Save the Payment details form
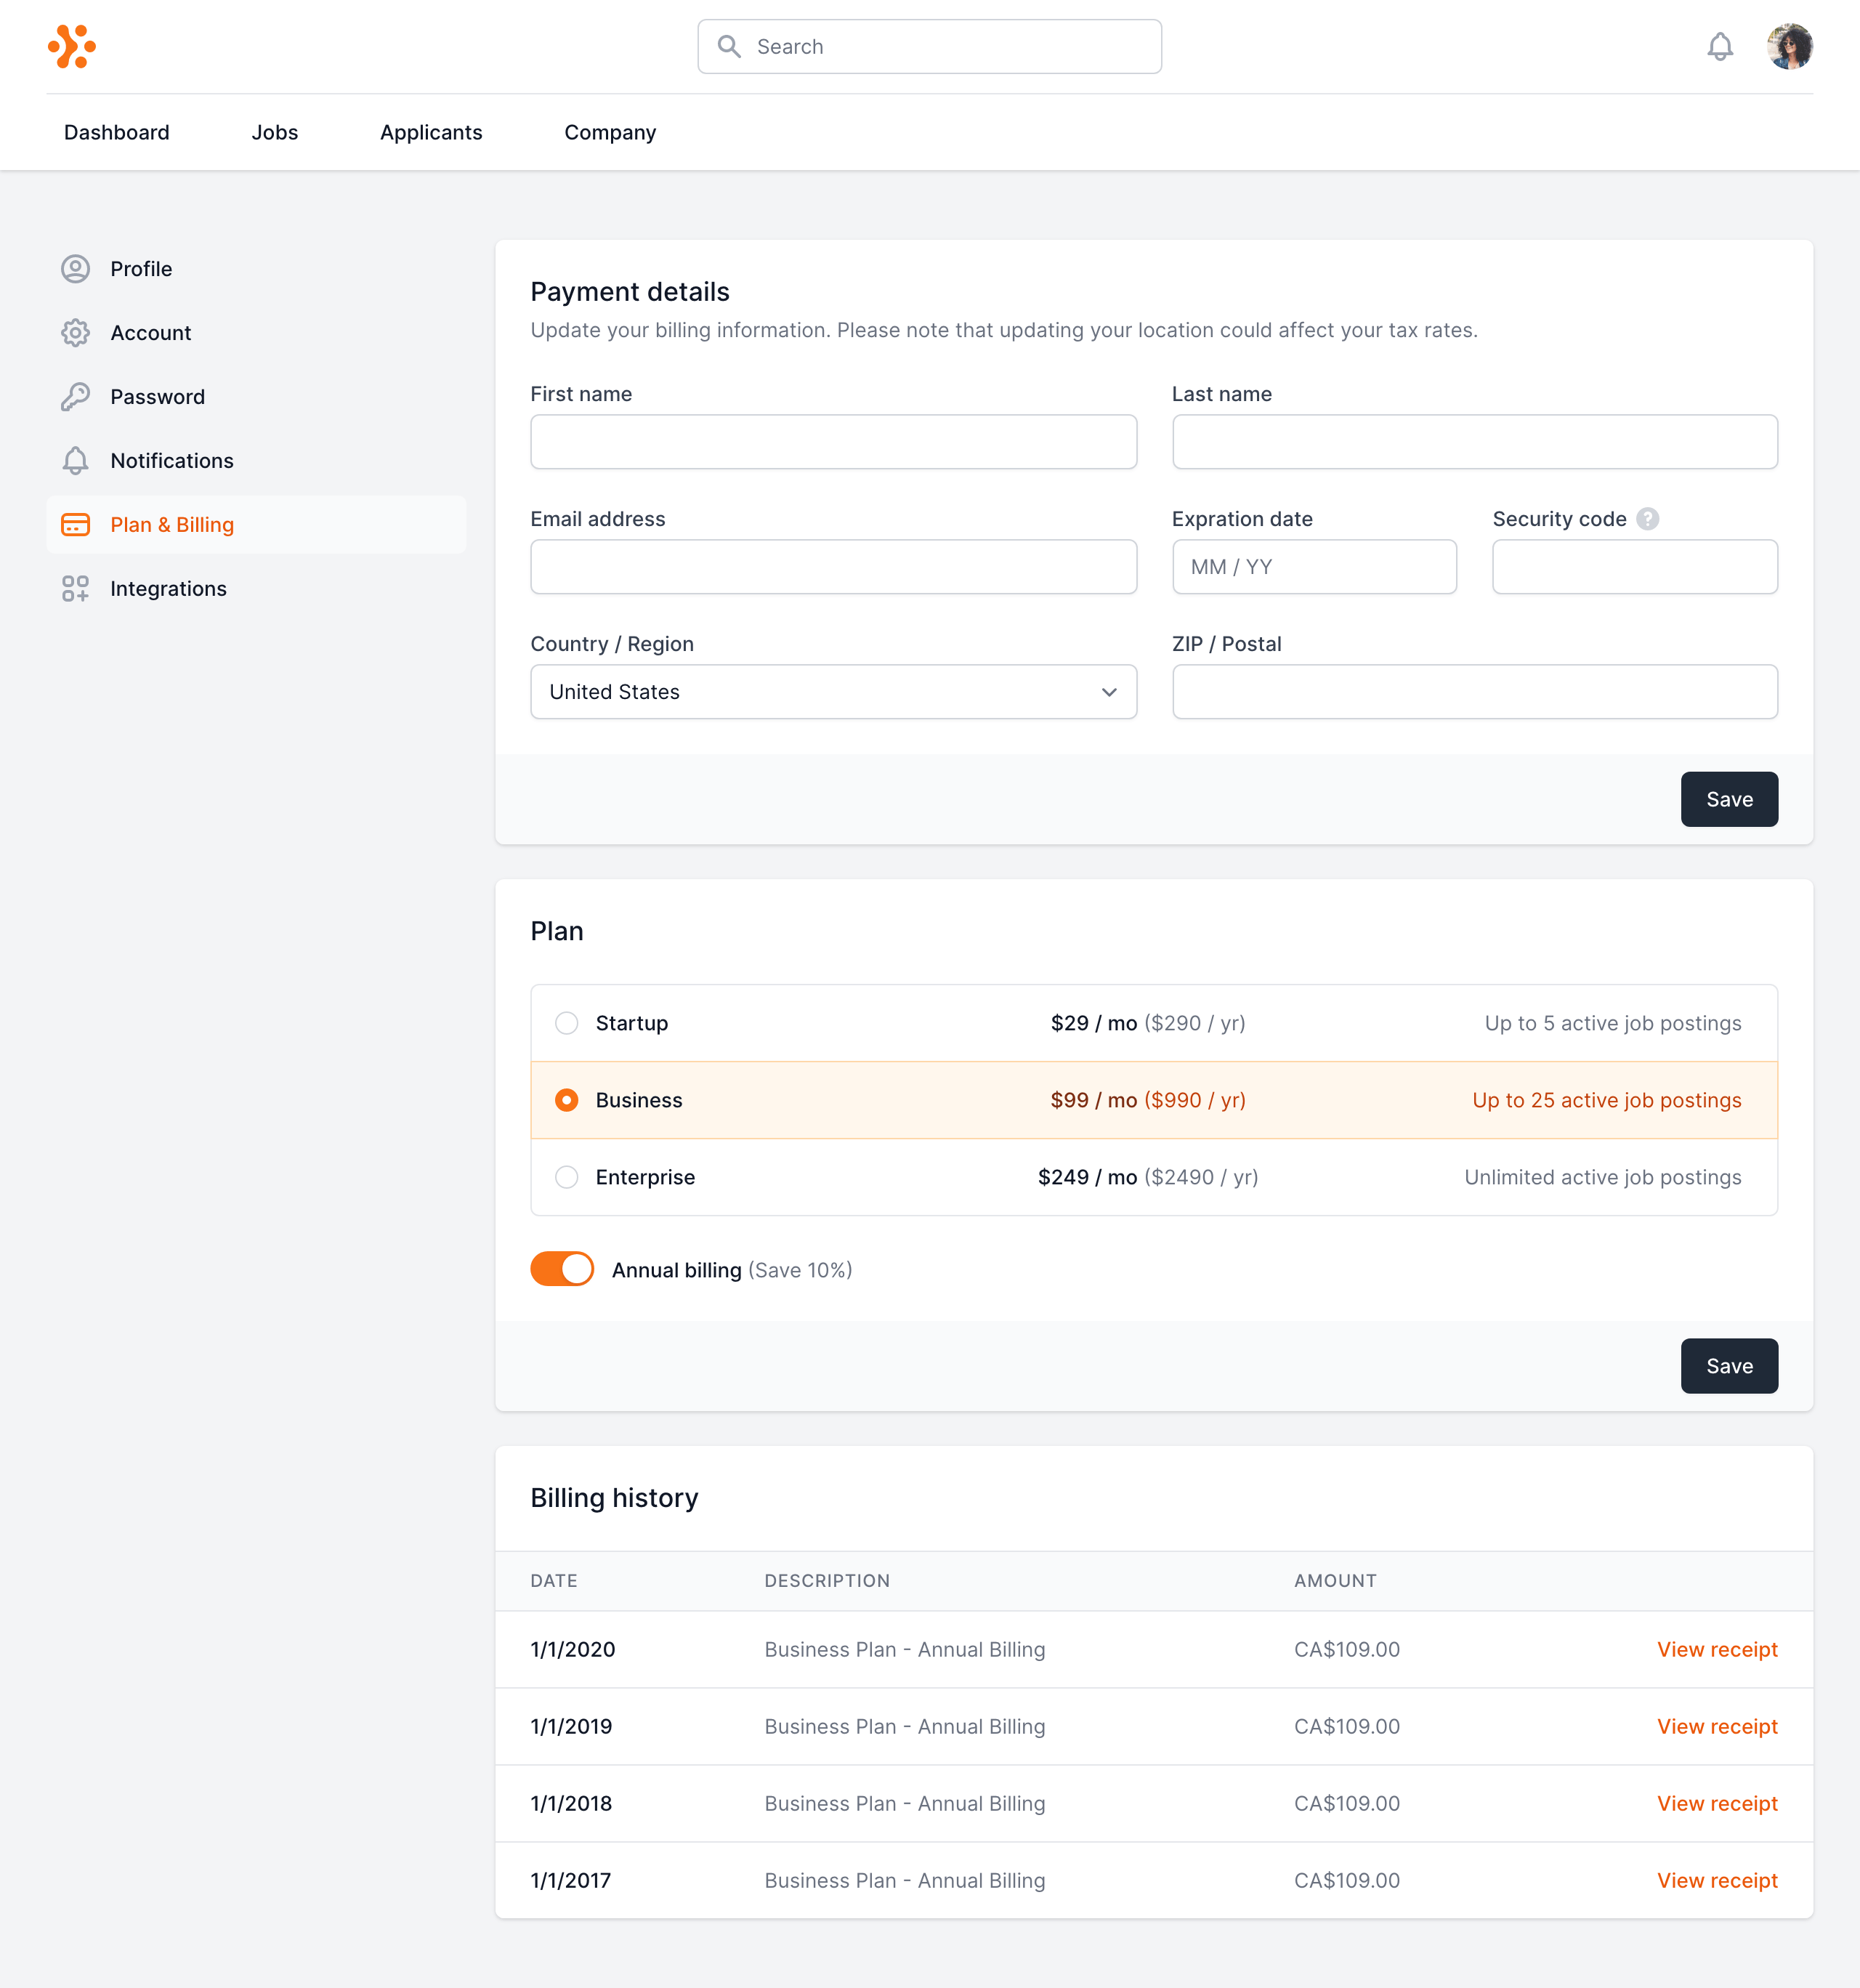Screen dimensions: 1860x1988 click(1728, 799)
